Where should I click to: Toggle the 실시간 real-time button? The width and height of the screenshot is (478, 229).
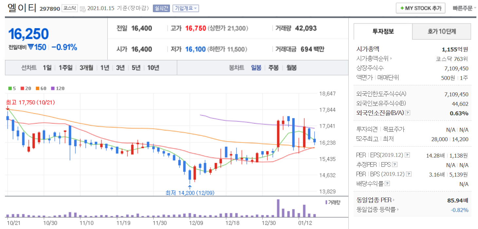[161, 9]
